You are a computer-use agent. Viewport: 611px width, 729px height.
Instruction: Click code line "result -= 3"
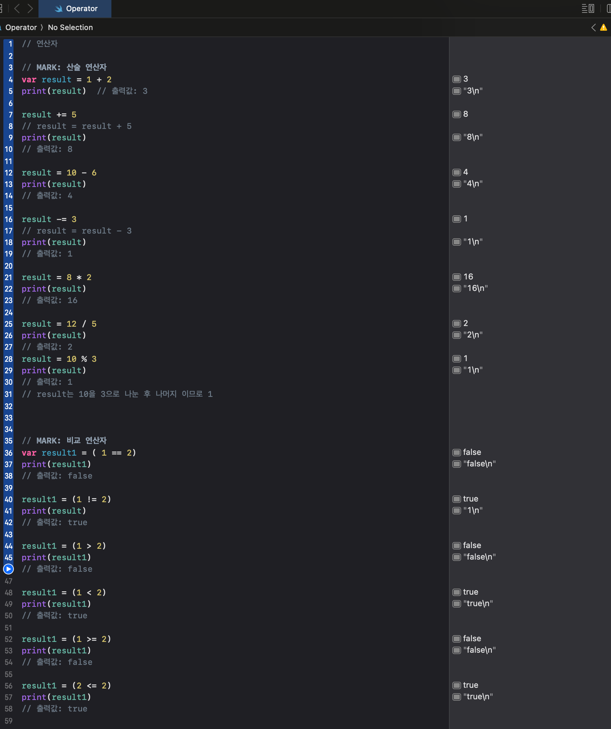[x=49, y=219]
